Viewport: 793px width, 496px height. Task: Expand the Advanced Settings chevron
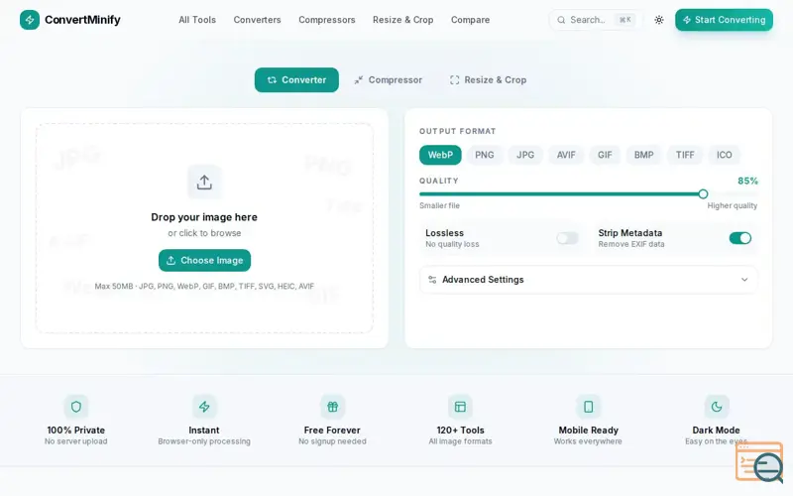click(744, 280)
